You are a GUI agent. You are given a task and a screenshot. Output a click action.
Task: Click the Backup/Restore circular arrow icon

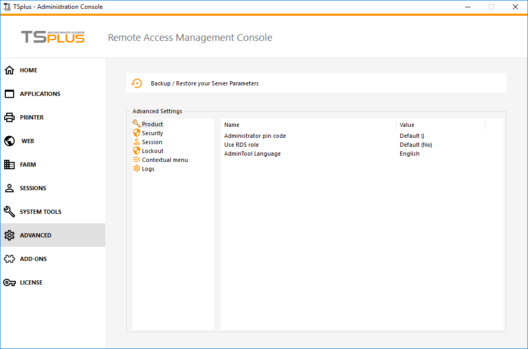click(137, 83)
